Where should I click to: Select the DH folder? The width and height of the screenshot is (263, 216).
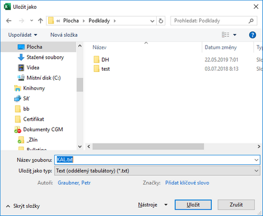[x=105, y=60]
